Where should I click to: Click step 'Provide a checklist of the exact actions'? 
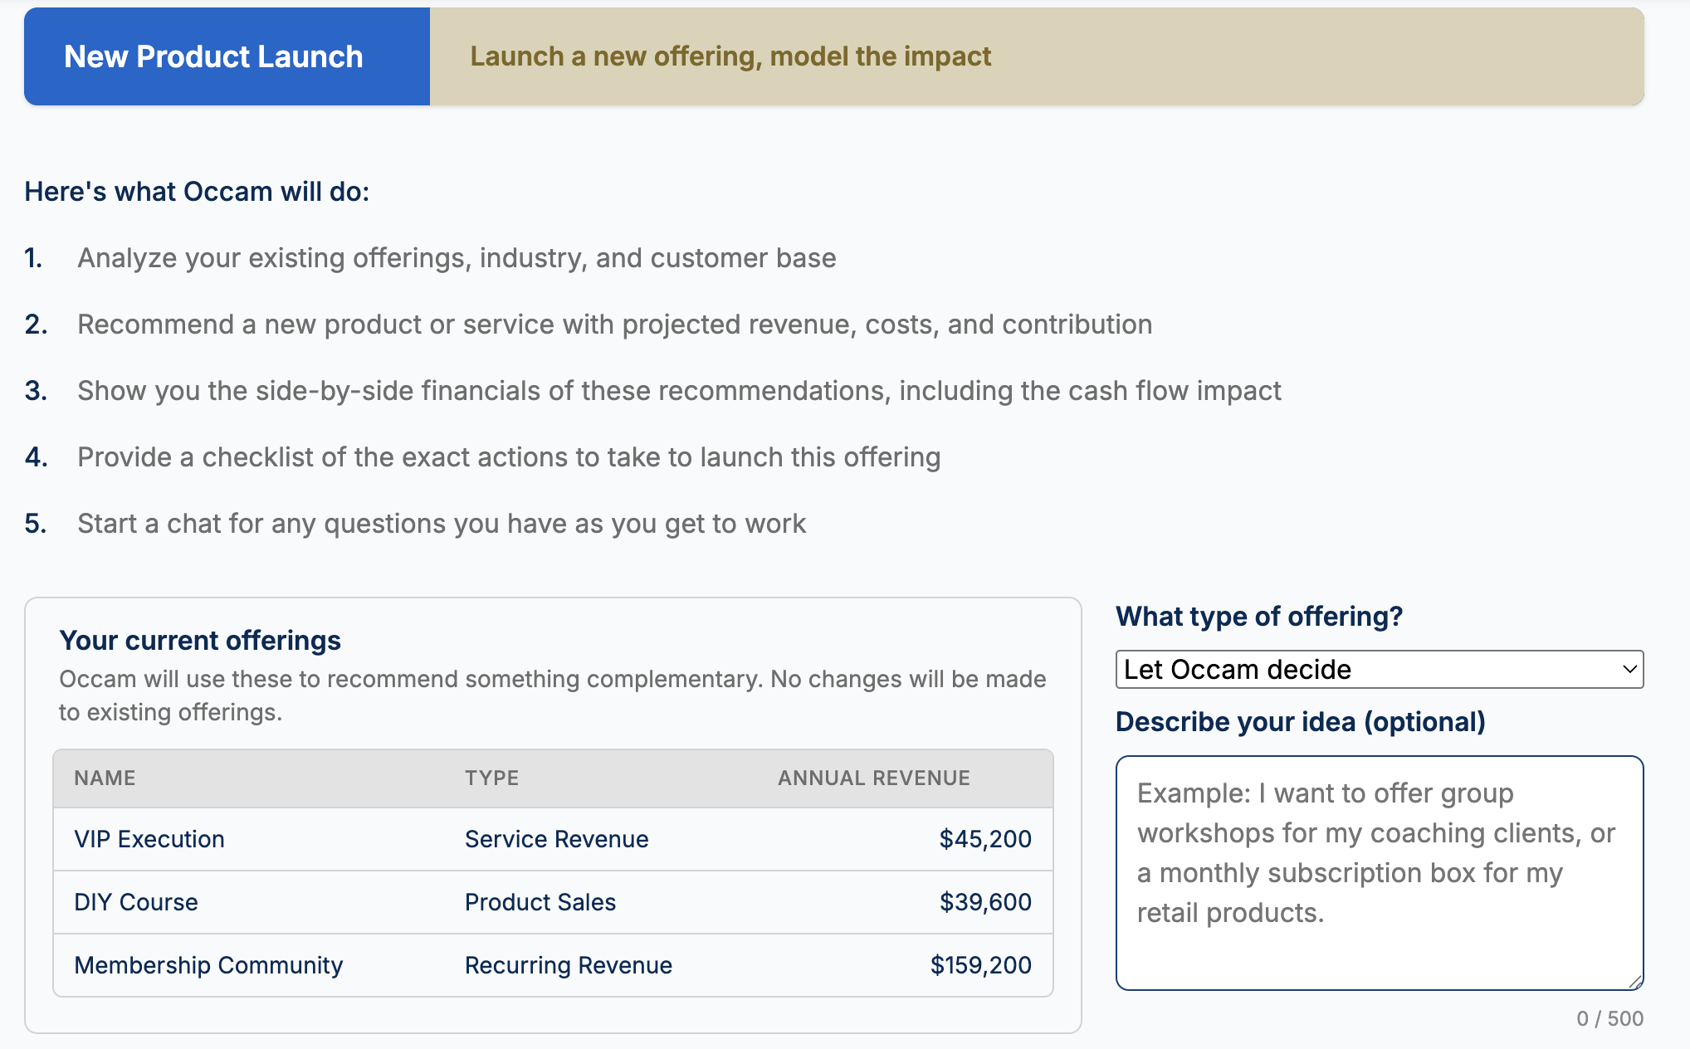click(509, 457)
